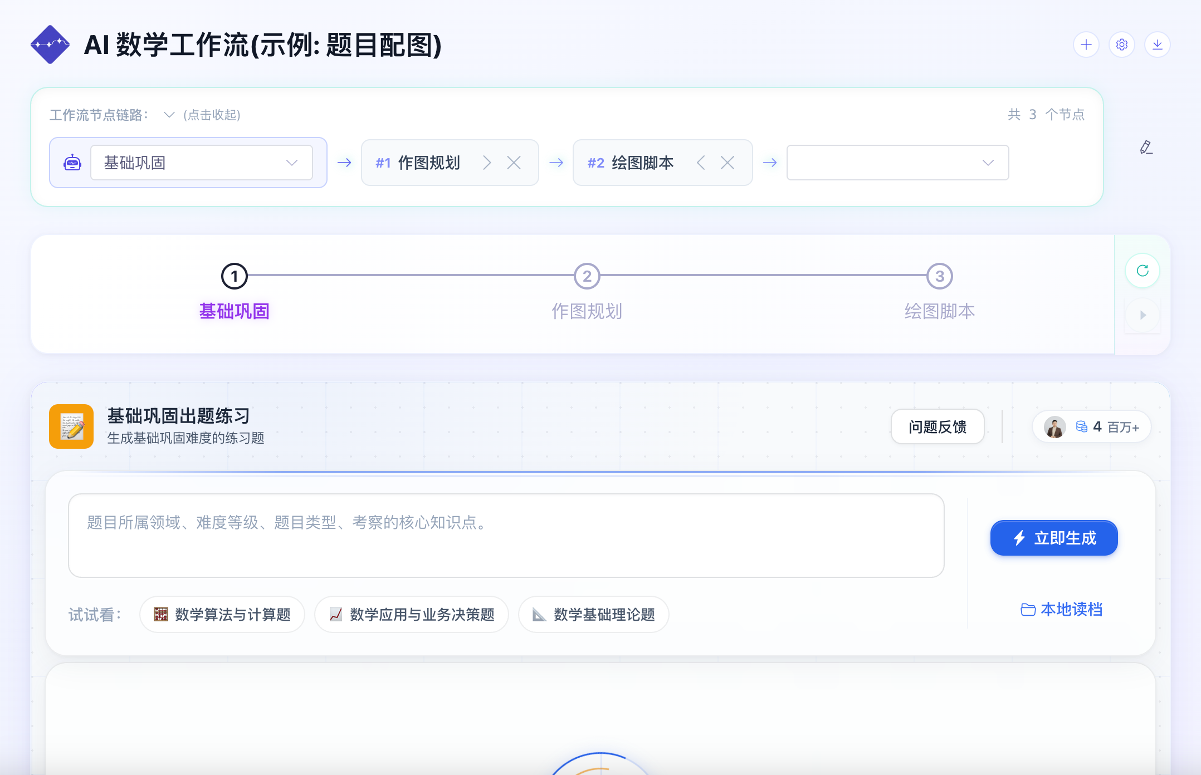Click the prompt input text area
1201x775 pixels.
[x=506, y=536]
